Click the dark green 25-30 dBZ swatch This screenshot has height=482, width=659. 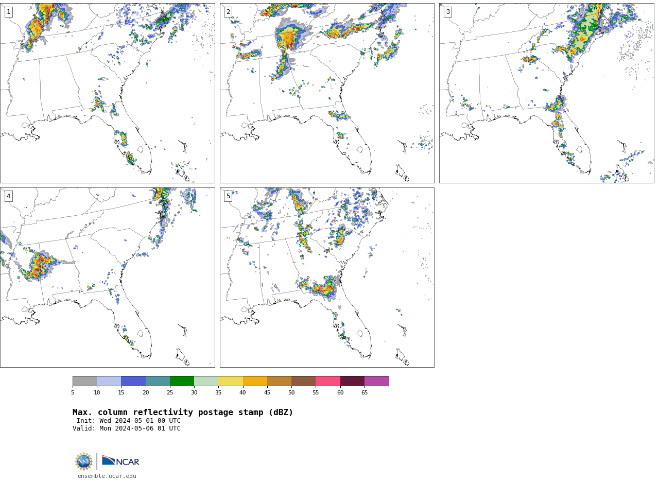point(182,381)
